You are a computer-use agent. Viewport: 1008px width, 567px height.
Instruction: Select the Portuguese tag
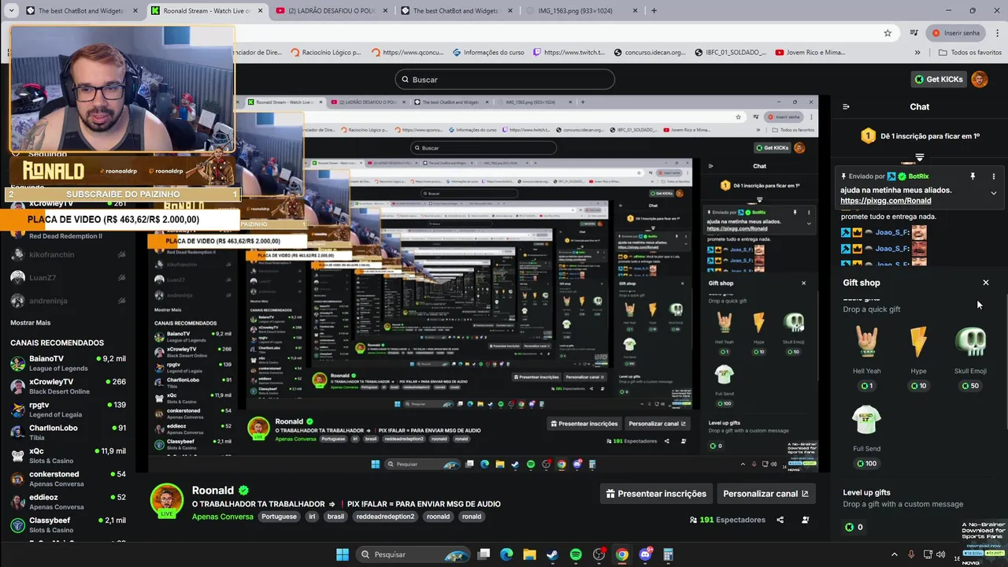(279, 517)
